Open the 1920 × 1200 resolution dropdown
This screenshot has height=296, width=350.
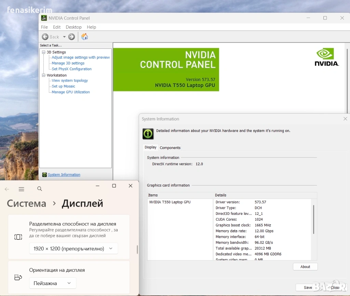[73, 249]
